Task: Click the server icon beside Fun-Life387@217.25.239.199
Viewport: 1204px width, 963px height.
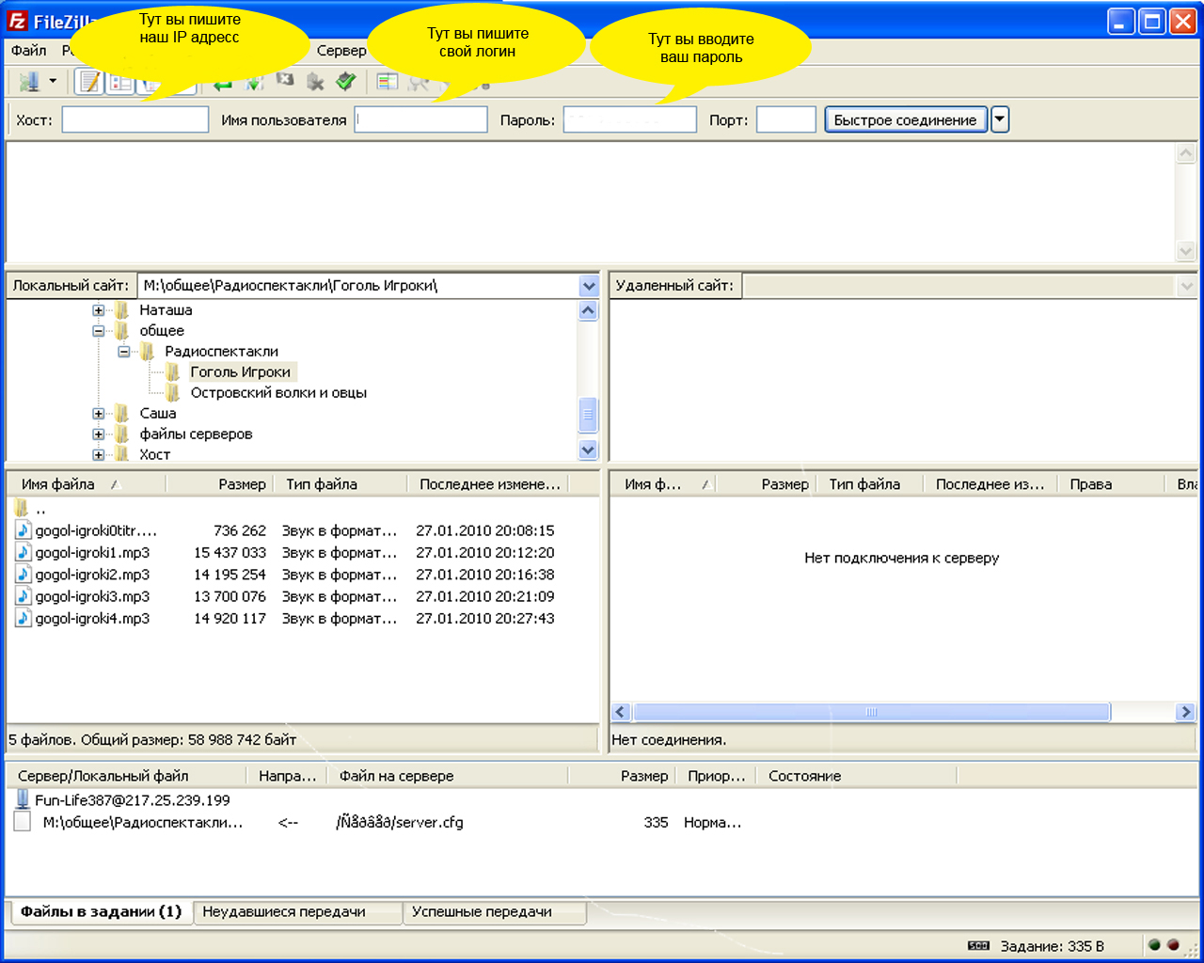Action: point(23,800)
